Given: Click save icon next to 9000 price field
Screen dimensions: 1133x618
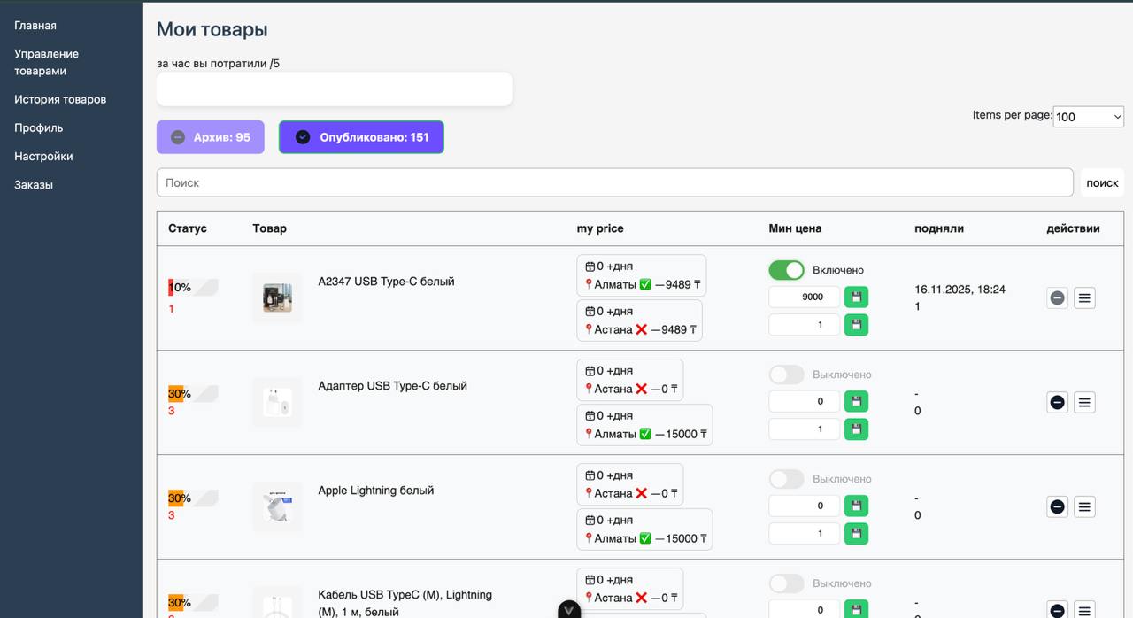Looking at the screenshot, I should [x=856, y=297].
